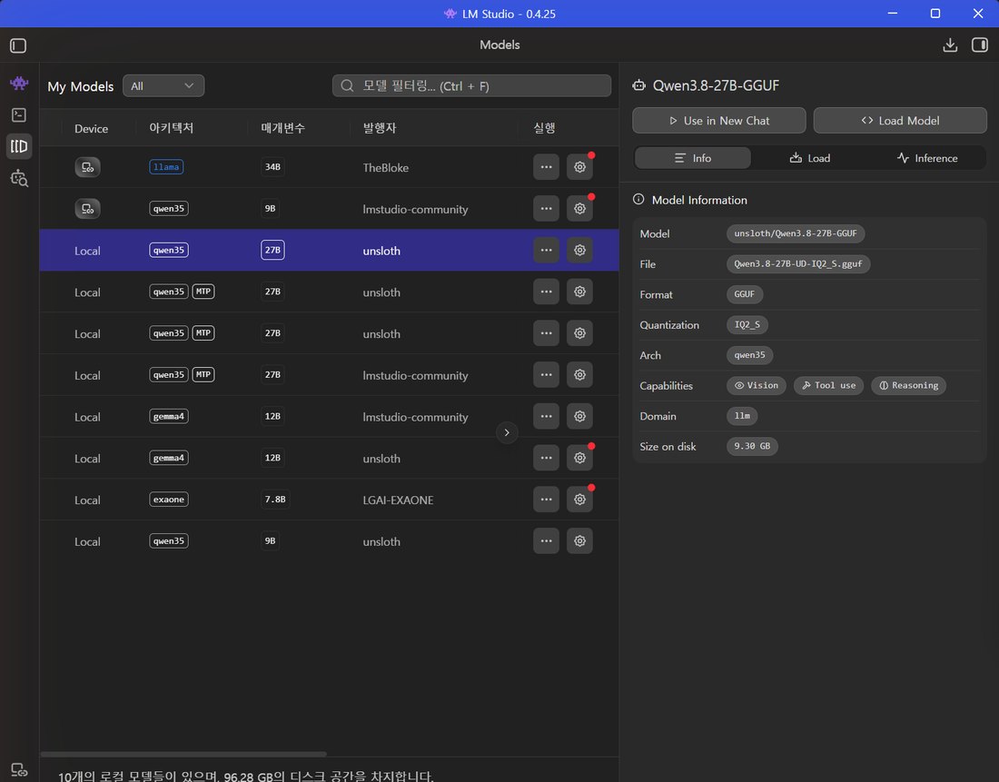Open more options for TheBloke 34B model
The image size is (999, 782).
[546, 167]
